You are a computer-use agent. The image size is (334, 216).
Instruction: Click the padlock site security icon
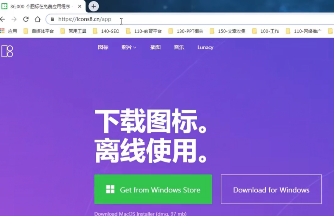52,19
